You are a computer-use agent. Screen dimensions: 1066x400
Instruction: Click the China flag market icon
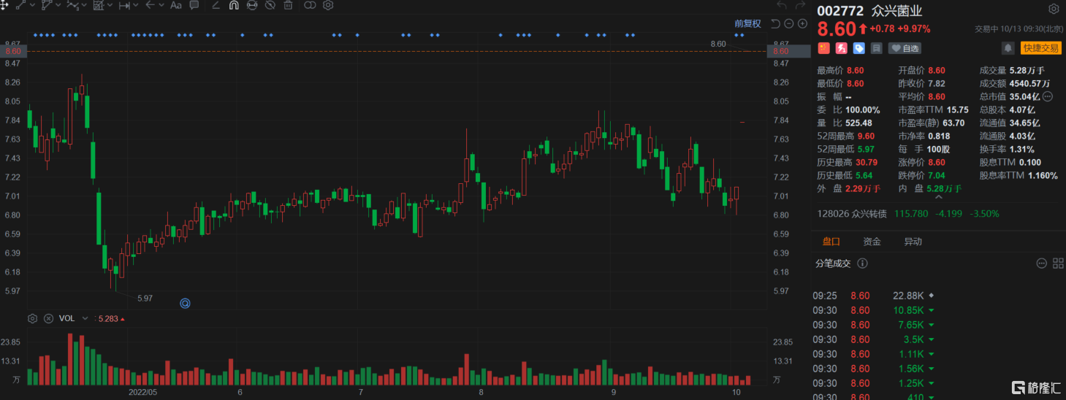[823, 48]
